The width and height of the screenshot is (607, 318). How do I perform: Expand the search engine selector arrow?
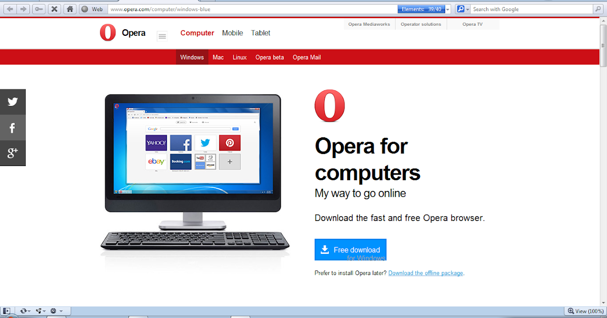(468, 9)
